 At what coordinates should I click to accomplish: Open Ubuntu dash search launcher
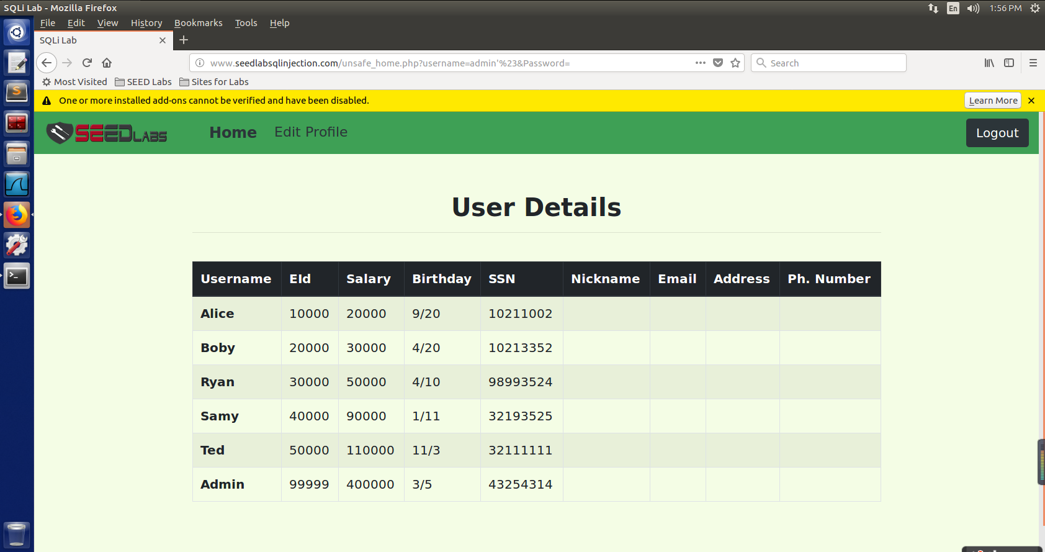pyautogui.click(x=17, y=32)
